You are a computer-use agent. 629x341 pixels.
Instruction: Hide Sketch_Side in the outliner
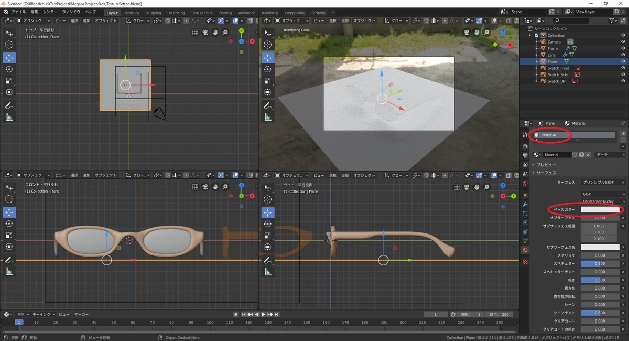[623, 74]
